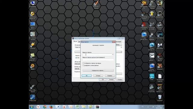Open the AIMP3 desktop shortcut

(x=33, y=67)
